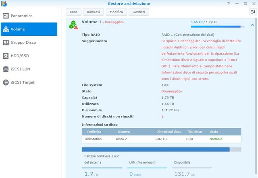Click the 1.7 TB shared folders usage figure
The image size is (258, 178).
coord(91,174)
